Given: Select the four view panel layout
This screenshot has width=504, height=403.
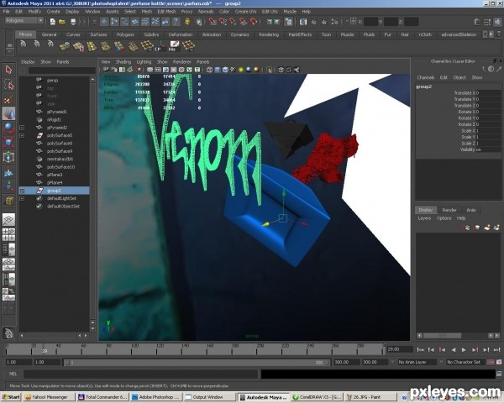Looking at the screenshot, I should [8, 234].
